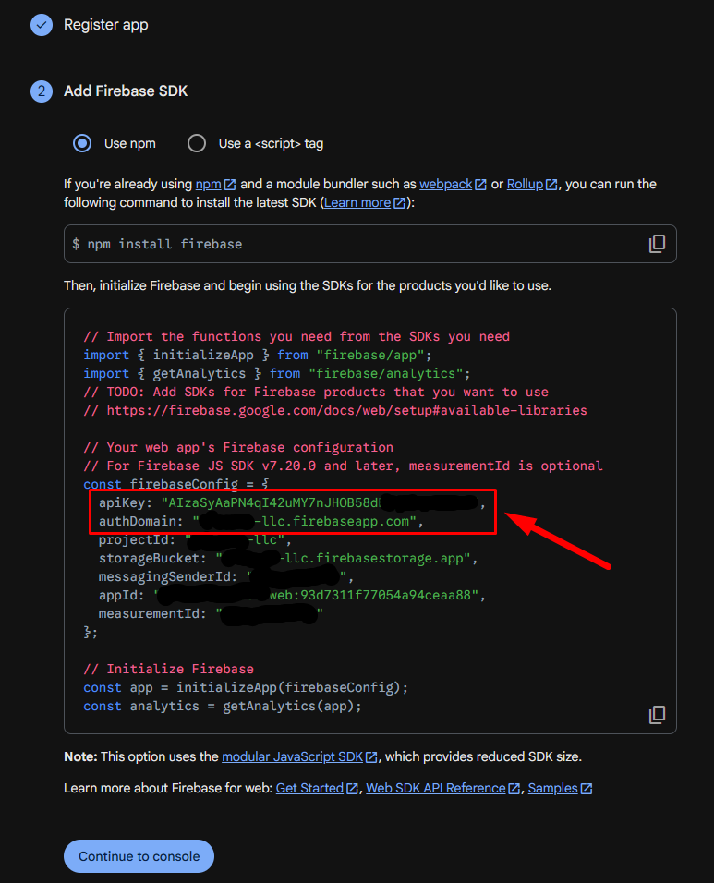The width and height of the screenshot is (714, 883).
Task: Open the webpack link
Action: (453, 184)
